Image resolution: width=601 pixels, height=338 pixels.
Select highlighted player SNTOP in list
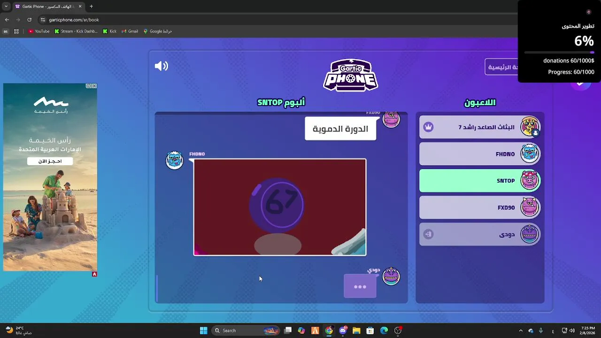click(x=480, y=181)
